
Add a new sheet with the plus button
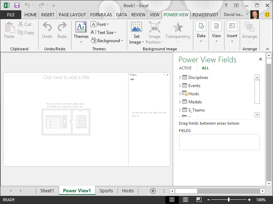pyautogui.click(x=153, y=191)
